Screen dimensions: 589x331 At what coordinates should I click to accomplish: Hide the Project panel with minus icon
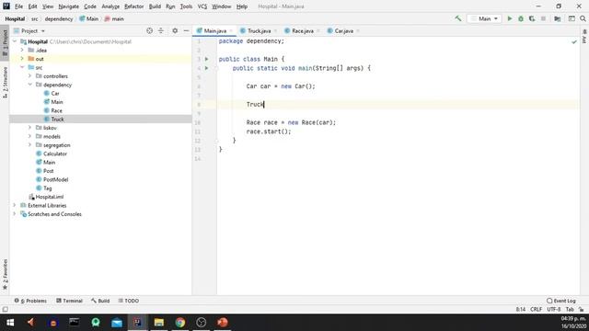tap(186, 30)
